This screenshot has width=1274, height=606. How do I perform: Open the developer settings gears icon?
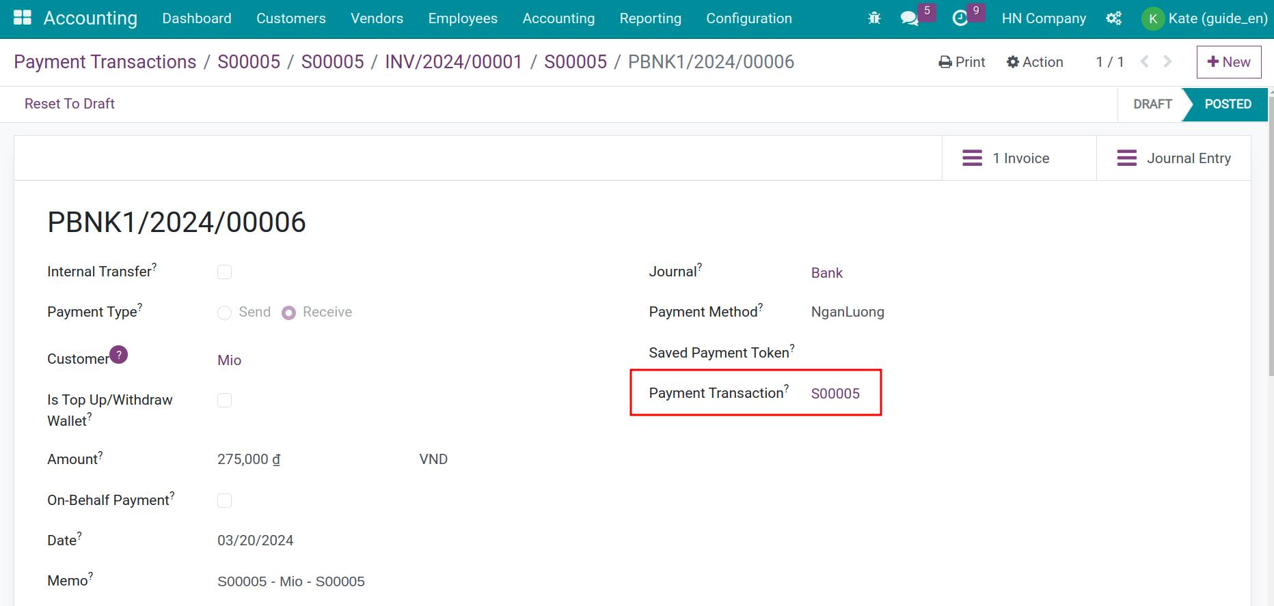(1114, 18)
